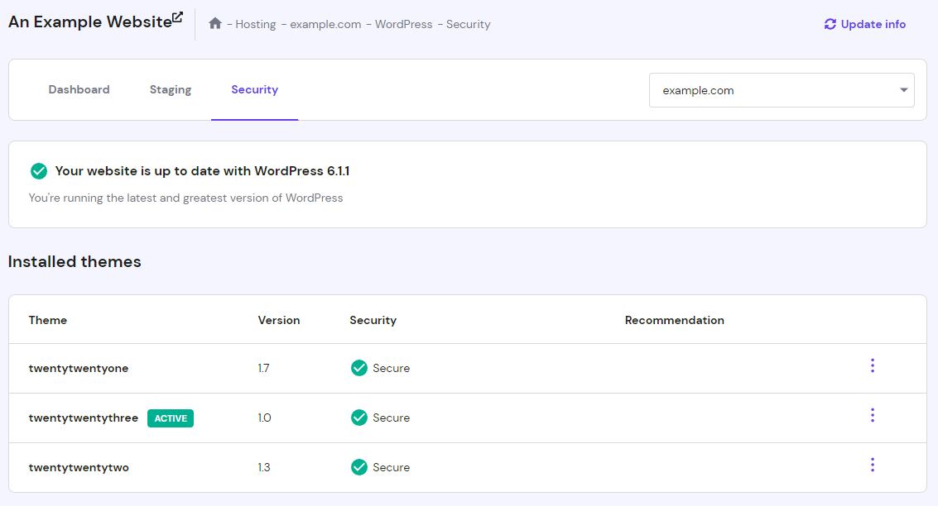The width and height of the screenshot is (938, 506).
Task: Click Secure checkmark icon for twentytwentytwo
Action: point(358,466)
